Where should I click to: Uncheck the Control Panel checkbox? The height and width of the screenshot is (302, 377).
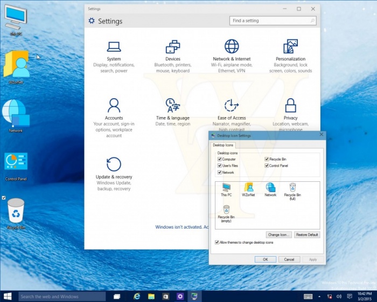coord(267,166)
